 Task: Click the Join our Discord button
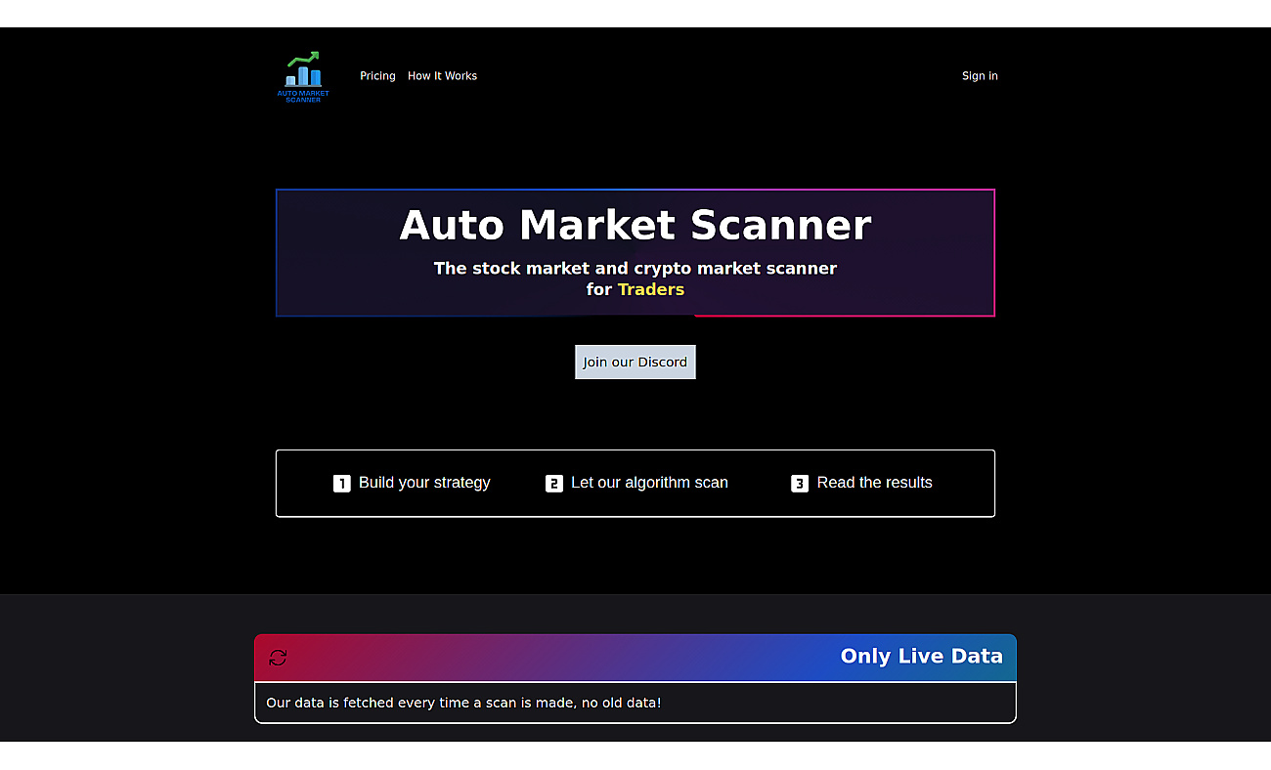(x=635, y=362)
